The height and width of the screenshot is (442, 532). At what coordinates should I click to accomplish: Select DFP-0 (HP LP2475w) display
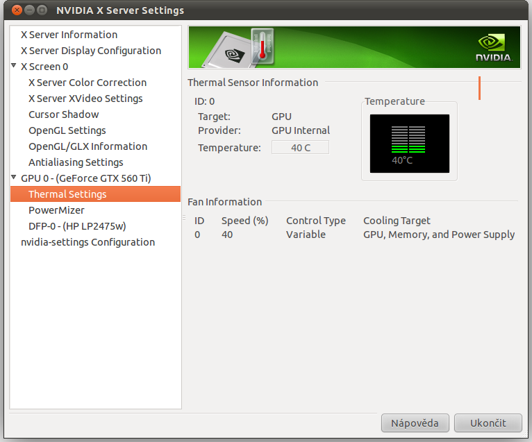(77, 226)
